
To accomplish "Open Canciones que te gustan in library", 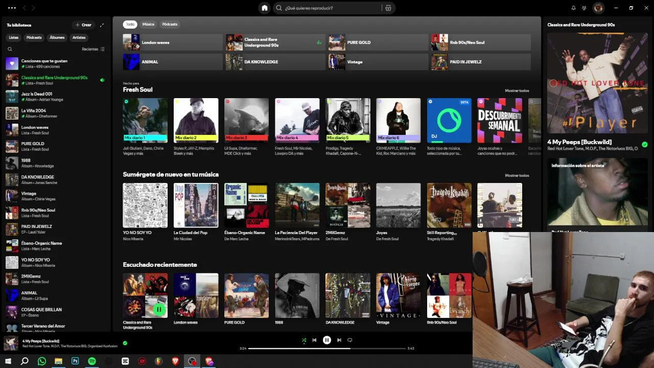I will click(55, 63).
